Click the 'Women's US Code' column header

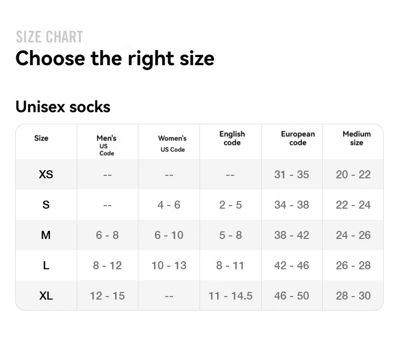point(172,143)
